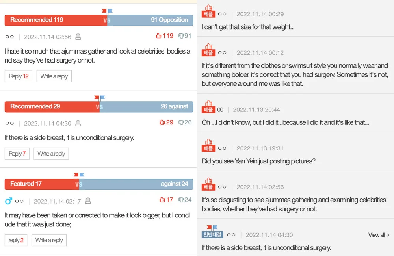The height and width of the screenshot is (256, 394).
Task: Click the thumbs-up icon showing 119
Action: [159, 36]
